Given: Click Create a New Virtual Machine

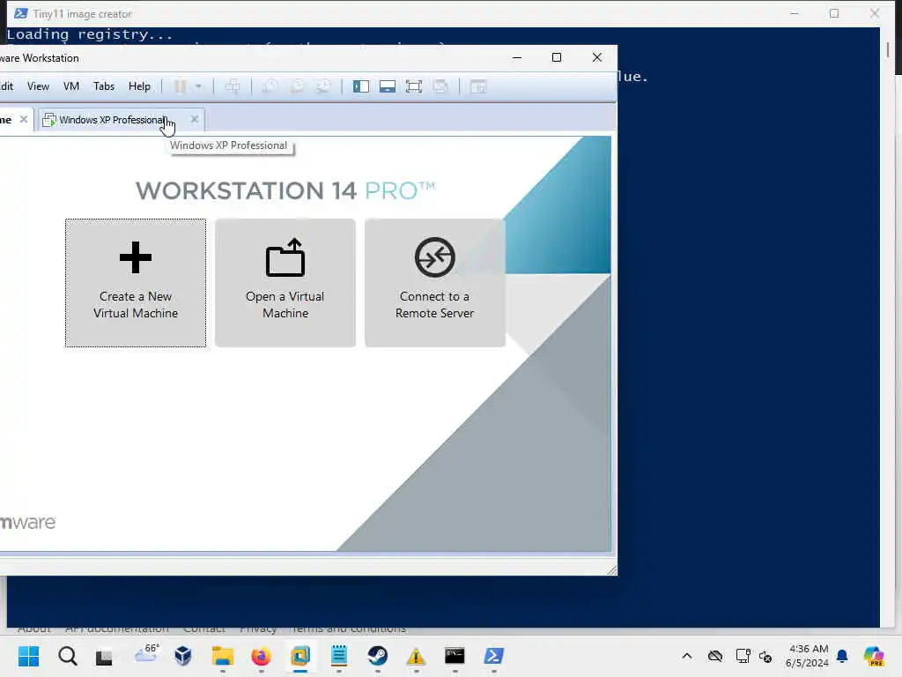Looking at the screenshot, I should 136,283.
